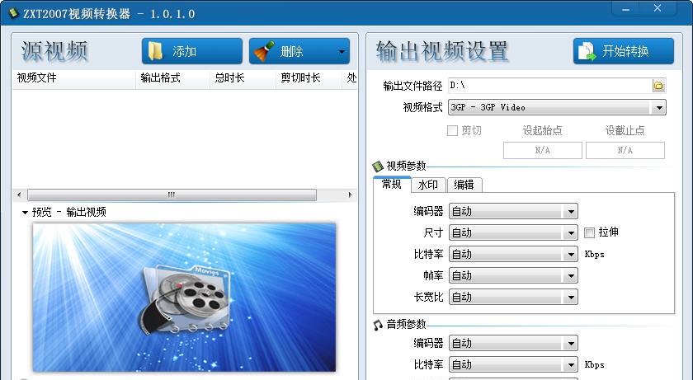Open the 尺寸 dropdown
This screenshot has height=380, width=693.
tap(513, 232)
